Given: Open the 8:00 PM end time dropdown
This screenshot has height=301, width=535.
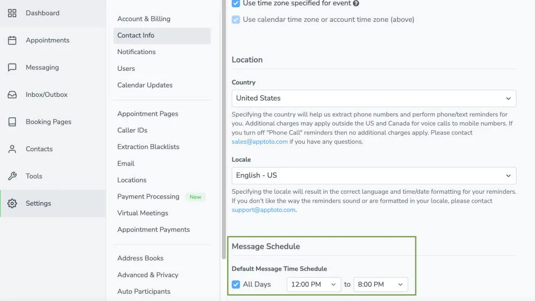Looking at the screenshot, I should [x=381, y=284].
